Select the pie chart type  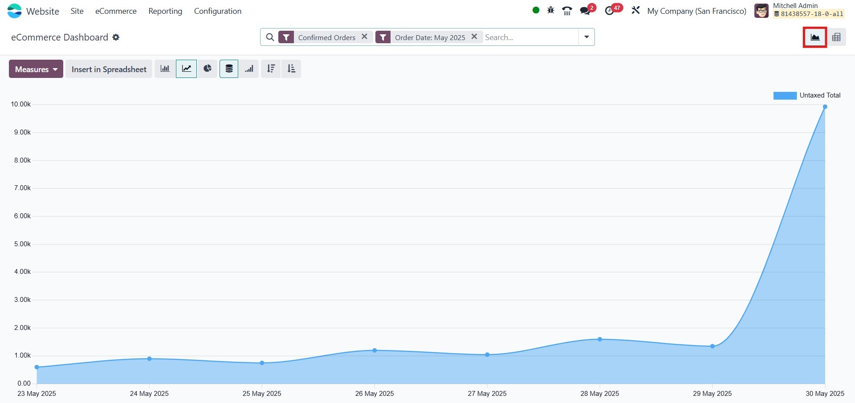coord(207,69)
